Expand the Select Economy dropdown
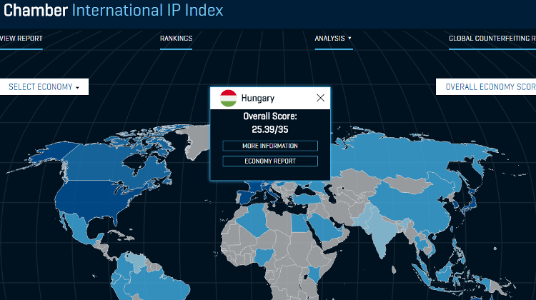 click(x=44, y=87)
